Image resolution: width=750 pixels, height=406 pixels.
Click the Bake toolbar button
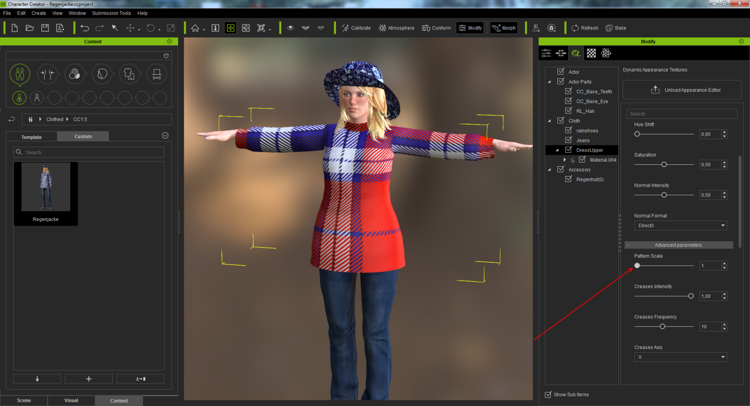(x=615, y=28)
